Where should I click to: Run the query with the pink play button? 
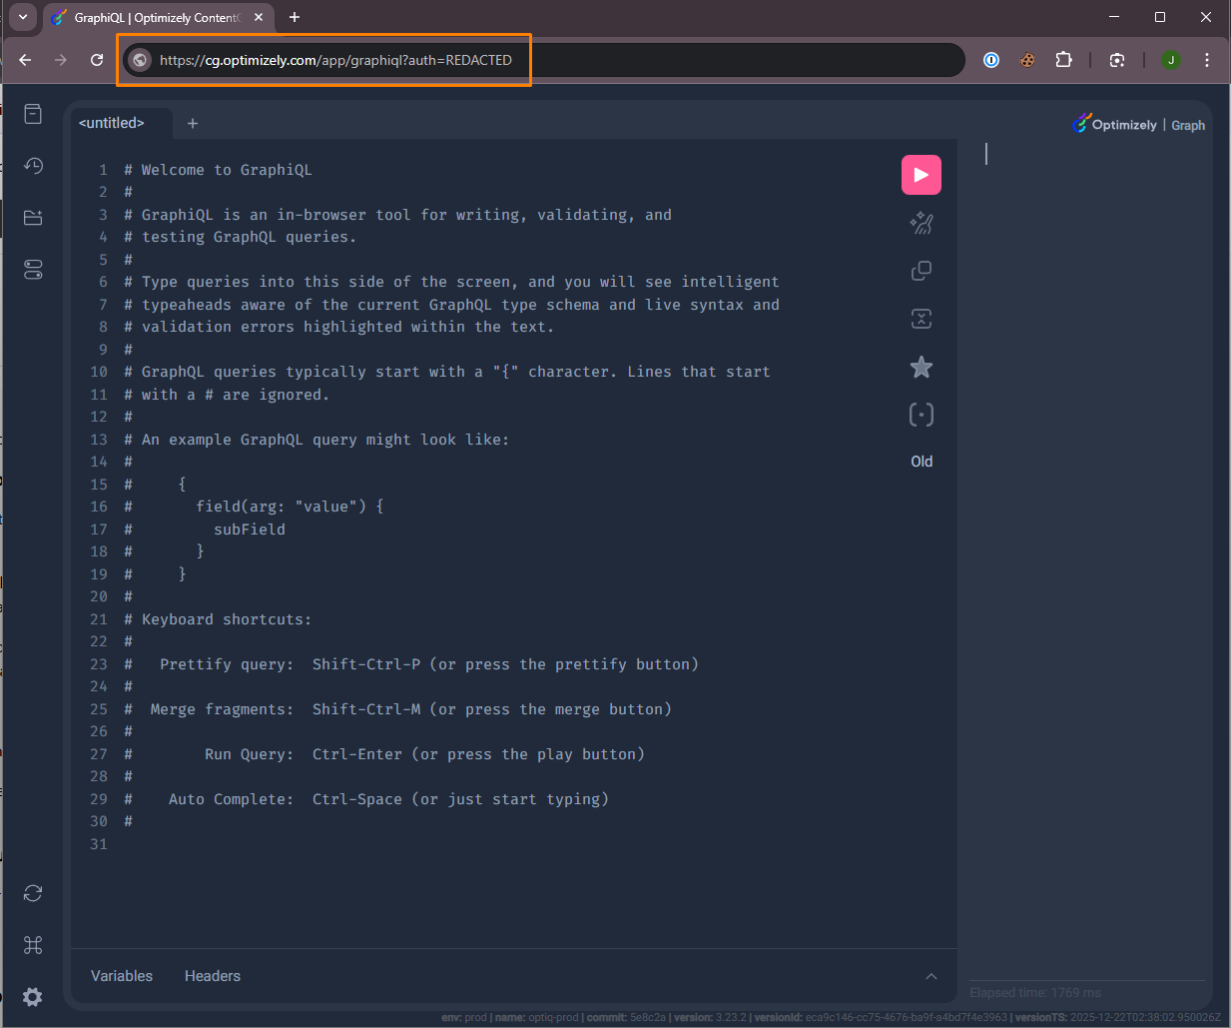[921, 175]
